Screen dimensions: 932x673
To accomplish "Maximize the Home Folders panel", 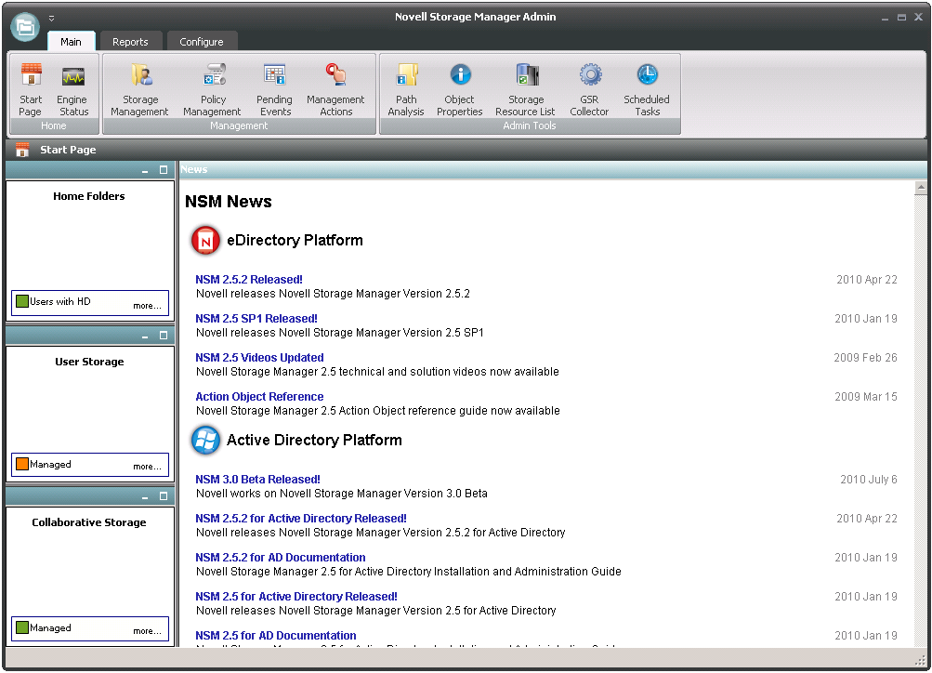I will 164,170.
